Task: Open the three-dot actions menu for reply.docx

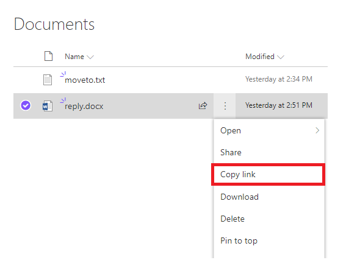Action: [x=225, y=106]
